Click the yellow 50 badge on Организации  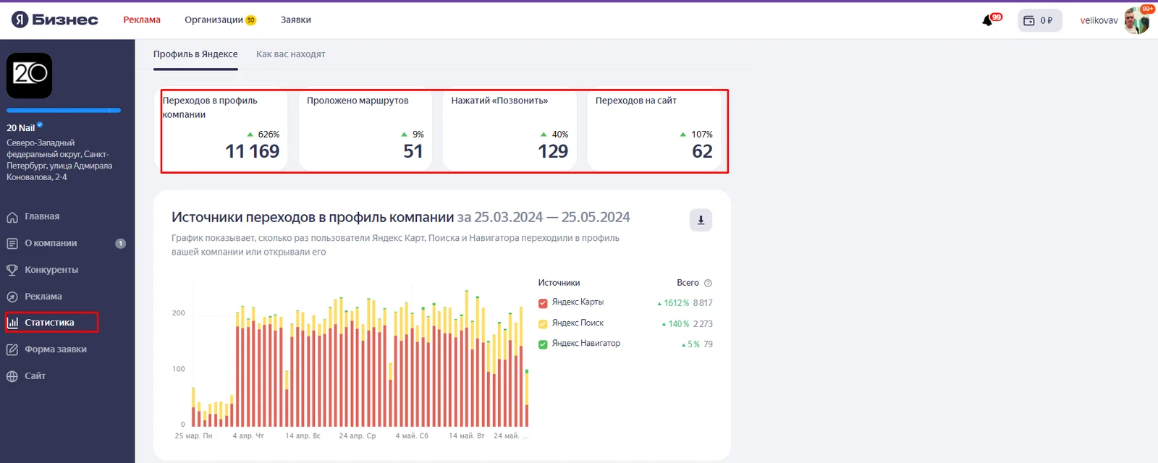pos(251,20)
